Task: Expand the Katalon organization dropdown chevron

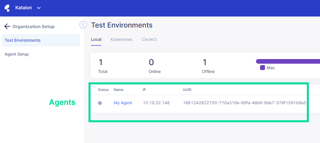Action: point(39,8)
